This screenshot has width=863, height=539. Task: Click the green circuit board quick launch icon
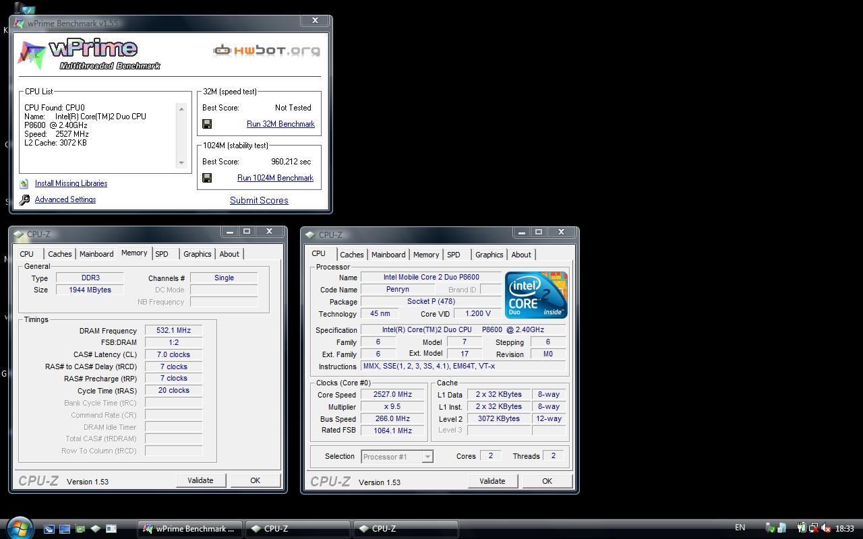[x=80, y=529]
